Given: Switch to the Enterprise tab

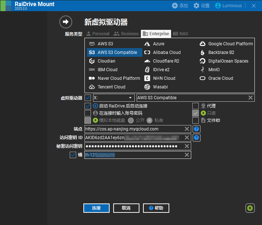Looking at the screenshot, I should click(x=156, y=34).
